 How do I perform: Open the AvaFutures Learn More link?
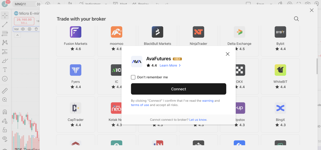pyautogui.click(x=170, y=65)
